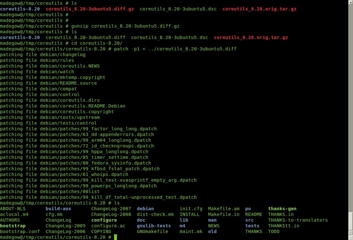Select Makefile.am in the file listing
The height and width of the screenshot is (240, 353).
click(224, 209)
